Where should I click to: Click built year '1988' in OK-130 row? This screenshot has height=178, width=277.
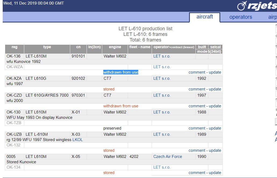click(x=202, y=112)
